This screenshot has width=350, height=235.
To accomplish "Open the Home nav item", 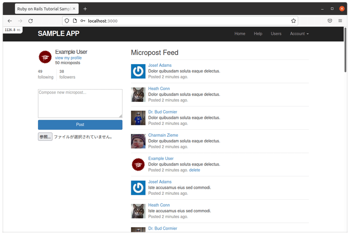I will tap(240, 34).
